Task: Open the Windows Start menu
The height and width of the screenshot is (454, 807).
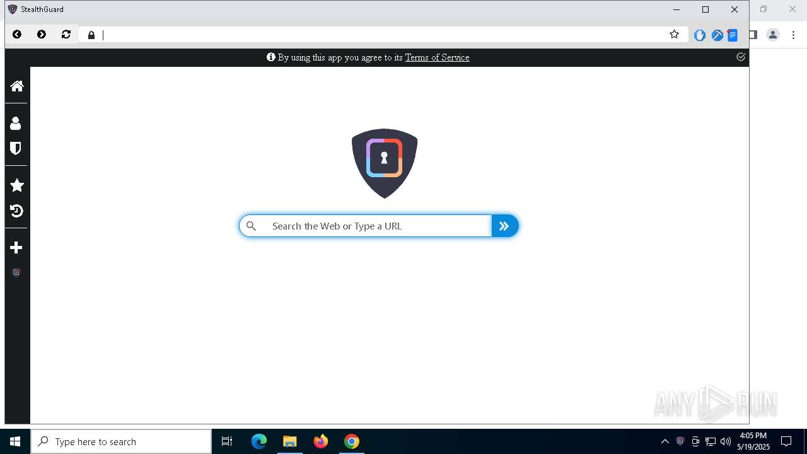Action: point(15,441)
